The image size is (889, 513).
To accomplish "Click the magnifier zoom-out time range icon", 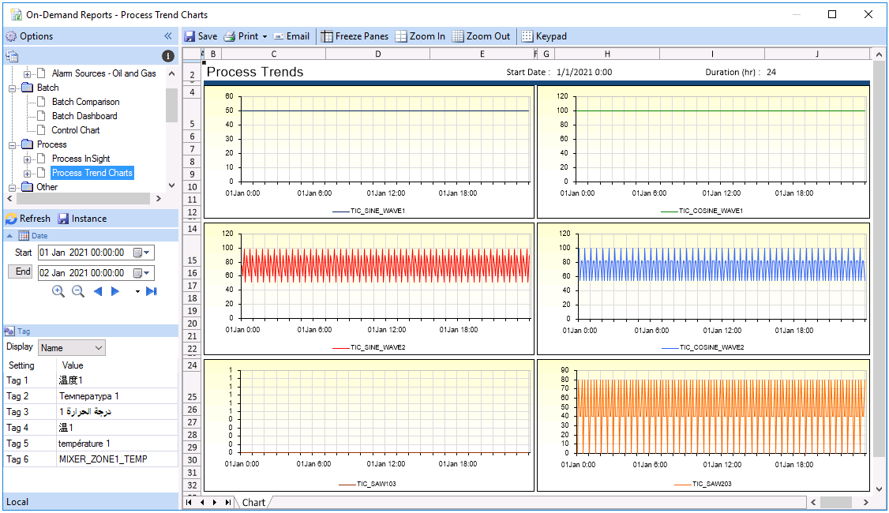I will coord(78,291).
